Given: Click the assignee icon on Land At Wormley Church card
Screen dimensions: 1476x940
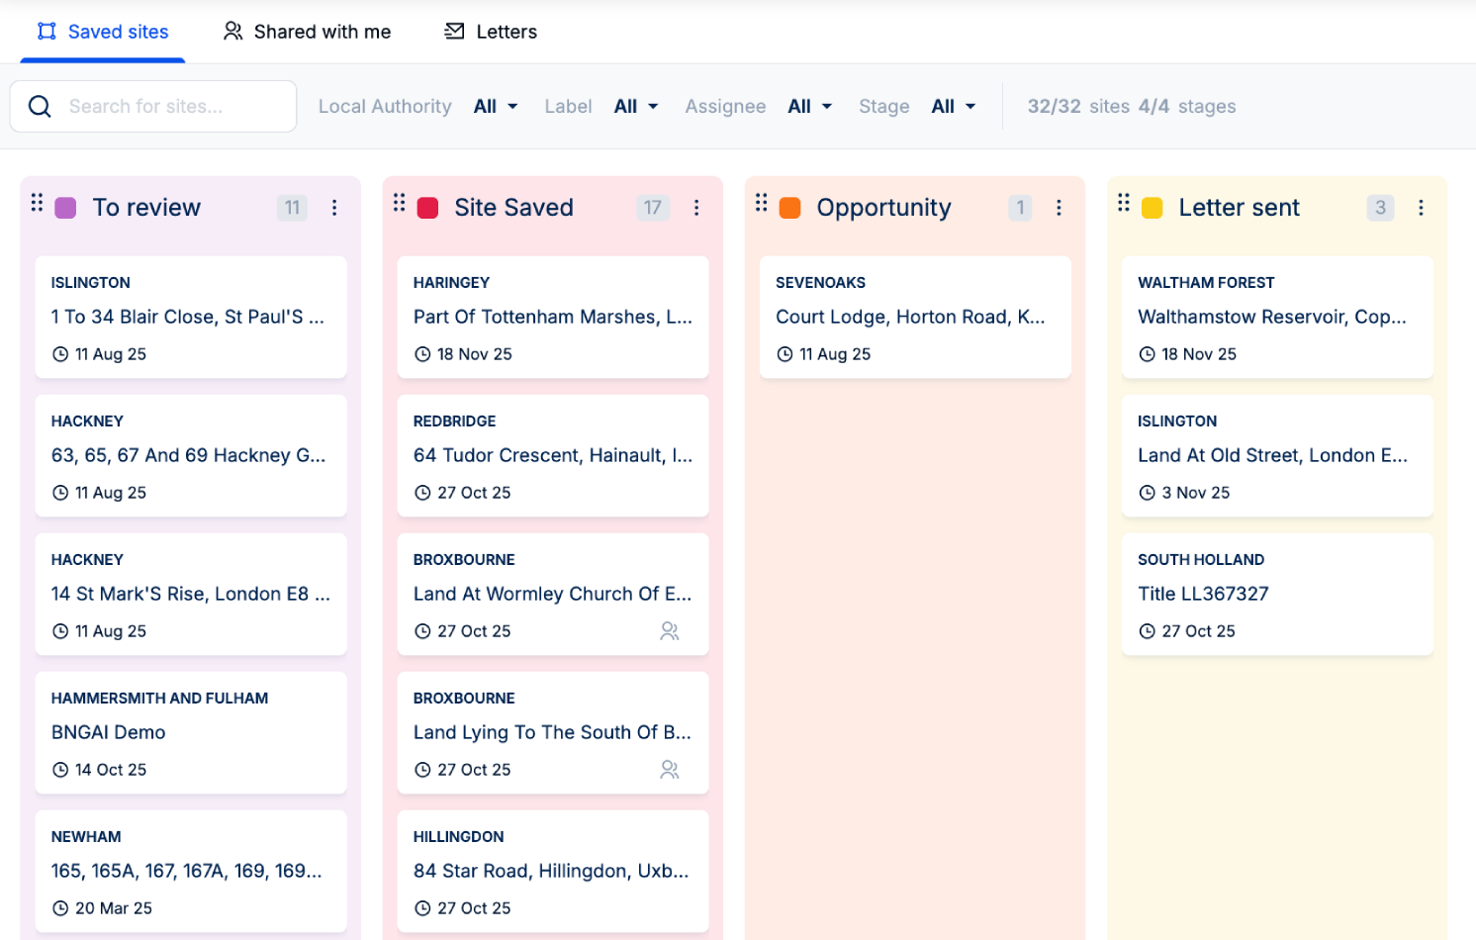Looking at the screenshot, I should tap(670, 630).
